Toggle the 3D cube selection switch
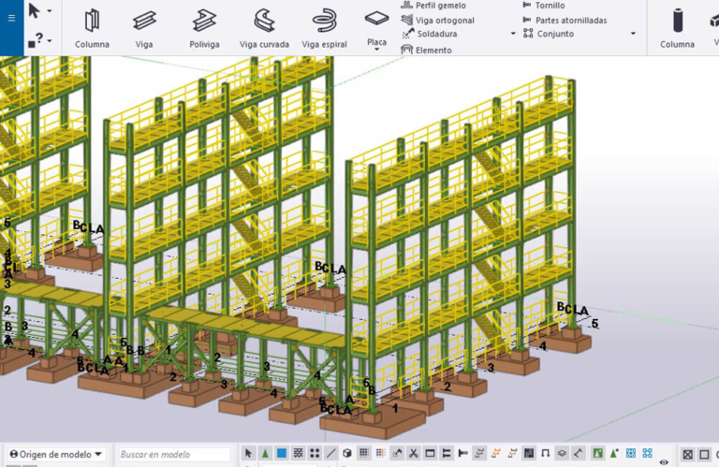 point(347,453)
